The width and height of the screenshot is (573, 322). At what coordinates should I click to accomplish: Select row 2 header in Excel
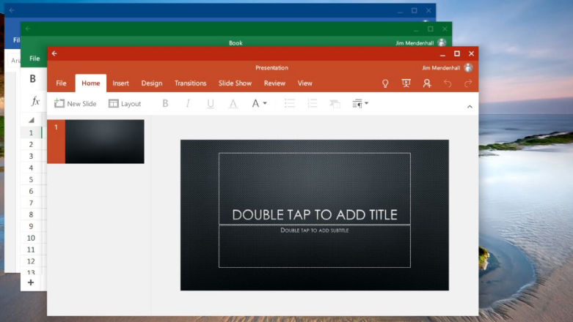tap(31, 144)
